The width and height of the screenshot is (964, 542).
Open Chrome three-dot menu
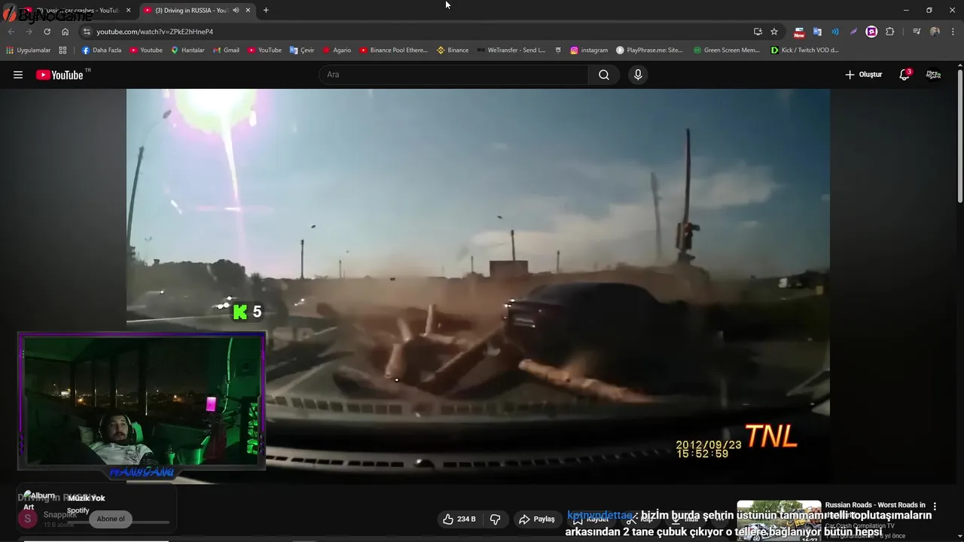coord(953,32)
